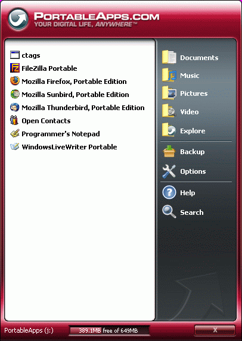
Task: Open the Documents folder
Action: coord(190,58)
